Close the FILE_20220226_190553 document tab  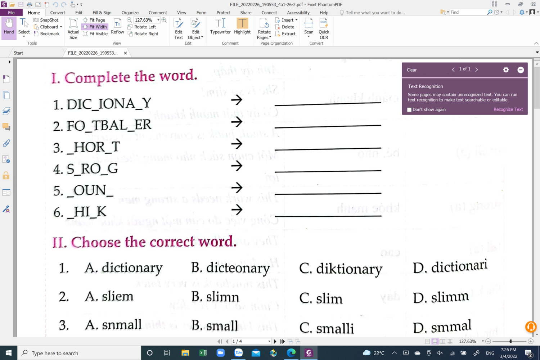point(125,53)
